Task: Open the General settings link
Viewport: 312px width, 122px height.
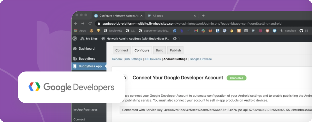Action: [117, 59]
